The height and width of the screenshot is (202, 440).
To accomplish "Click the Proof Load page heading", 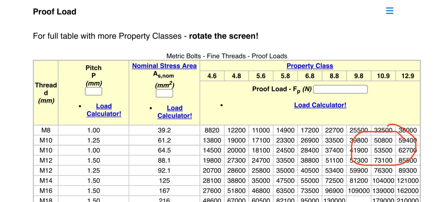I will pos(55,12).
